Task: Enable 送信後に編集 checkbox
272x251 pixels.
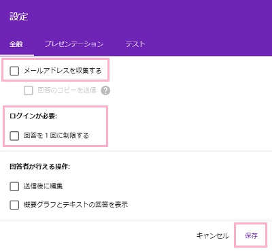Action: [x=14, y=186]
